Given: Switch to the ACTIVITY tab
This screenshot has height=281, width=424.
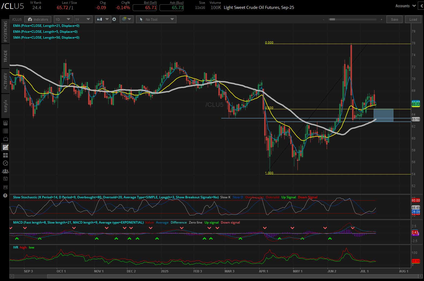Looking at the screenshot, I should click(x=5, y=81).
